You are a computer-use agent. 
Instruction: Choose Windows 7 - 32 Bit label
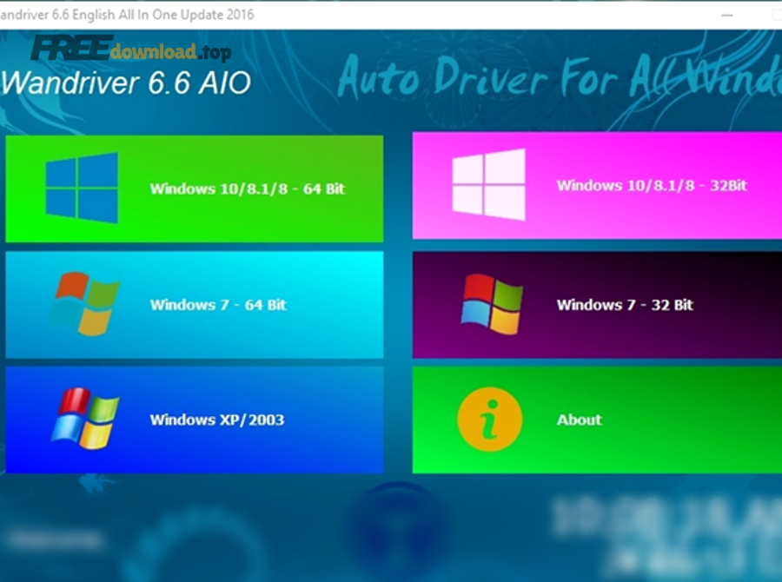click(x=625, y=305)
